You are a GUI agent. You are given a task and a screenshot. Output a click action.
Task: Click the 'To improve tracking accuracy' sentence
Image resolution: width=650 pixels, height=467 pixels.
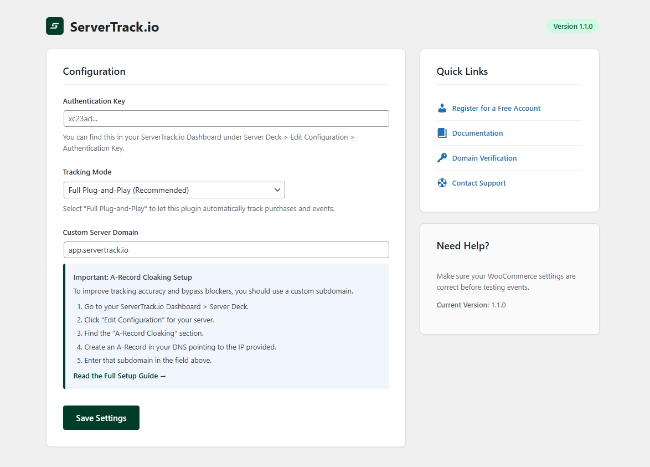(213, 291)
